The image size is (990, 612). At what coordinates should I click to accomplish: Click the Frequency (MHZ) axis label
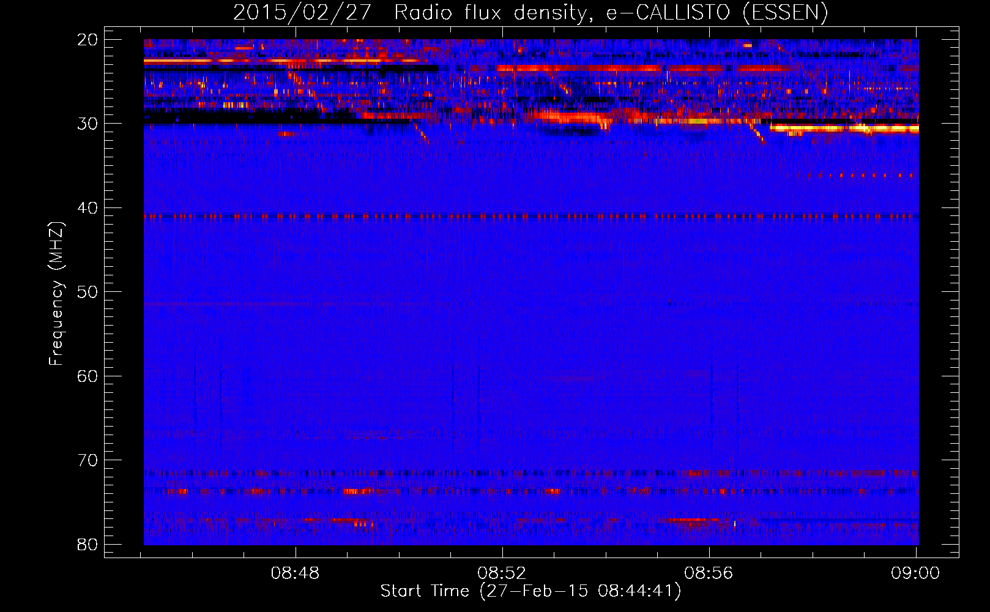tap(56, 294)
